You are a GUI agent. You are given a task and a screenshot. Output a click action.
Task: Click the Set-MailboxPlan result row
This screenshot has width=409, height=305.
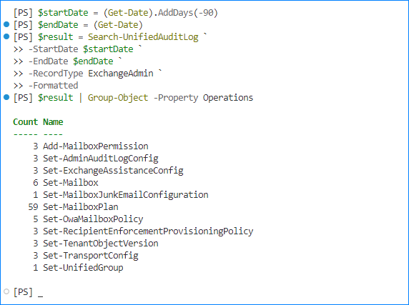coord(73,207)
